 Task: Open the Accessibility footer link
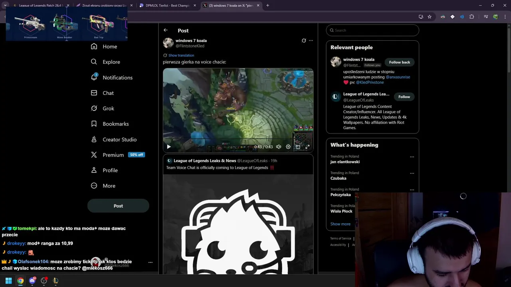click(x=338, y=245)
